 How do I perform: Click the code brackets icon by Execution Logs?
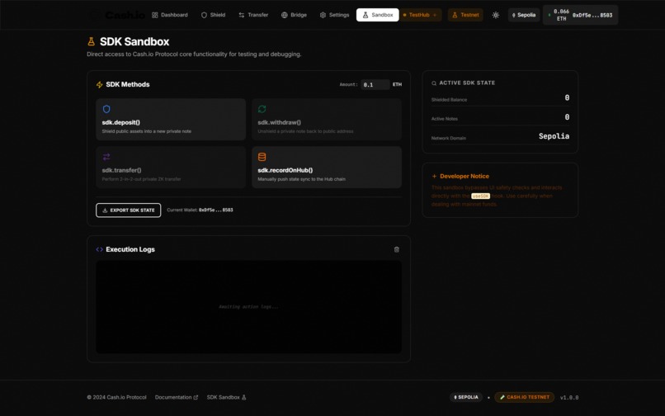pyautogui.click(x=100, y=249)
